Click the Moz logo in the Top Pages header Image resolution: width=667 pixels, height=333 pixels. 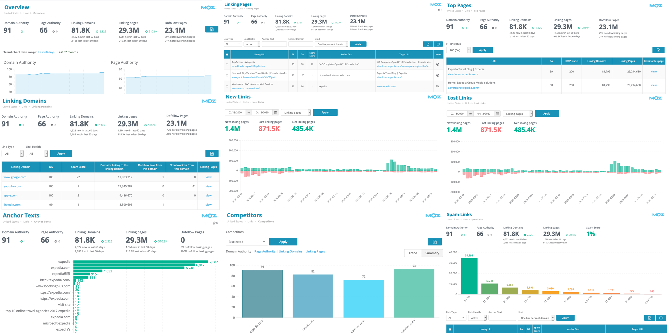coord(655,5)
